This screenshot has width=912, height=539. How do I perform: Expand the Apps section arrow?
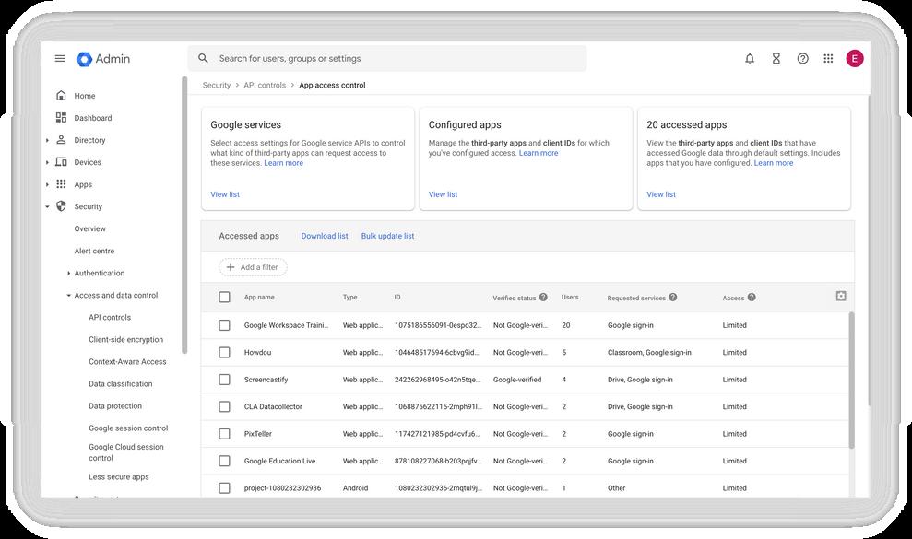coord(47,184)
